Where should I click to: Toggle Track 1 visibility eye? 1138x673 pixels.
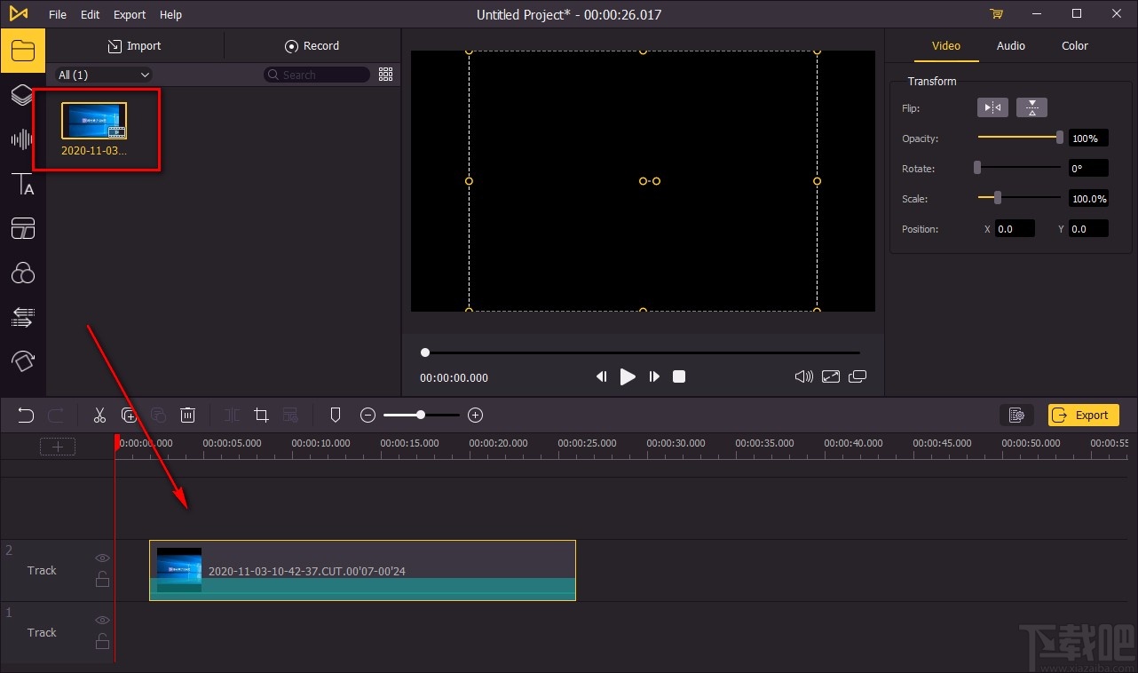click(103, 621)
